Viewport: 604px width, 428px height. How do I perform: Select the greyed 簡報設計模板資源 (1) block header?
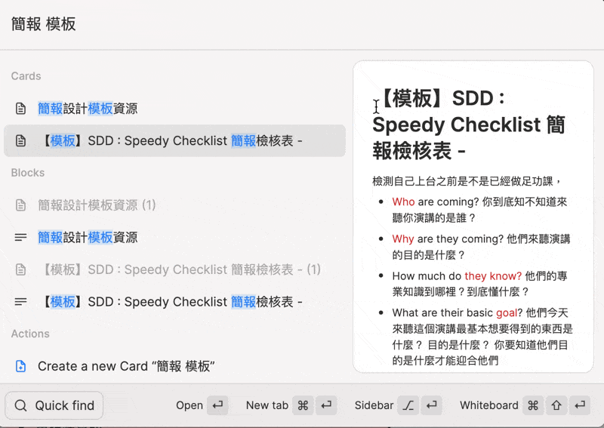coord(97,205)
